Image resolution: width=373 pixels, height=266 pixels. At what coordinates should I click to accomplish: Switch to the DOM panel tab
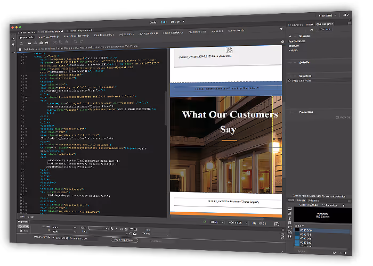(x=291, y=200)
